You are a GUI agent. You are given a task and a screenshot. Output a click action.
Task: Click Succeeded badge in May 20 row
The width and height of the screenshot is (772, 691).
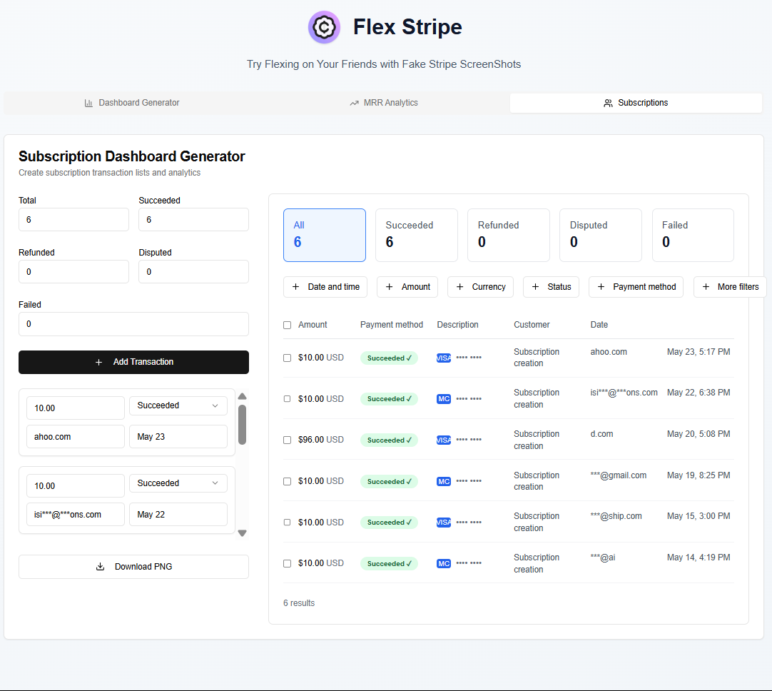pos(389,440)
